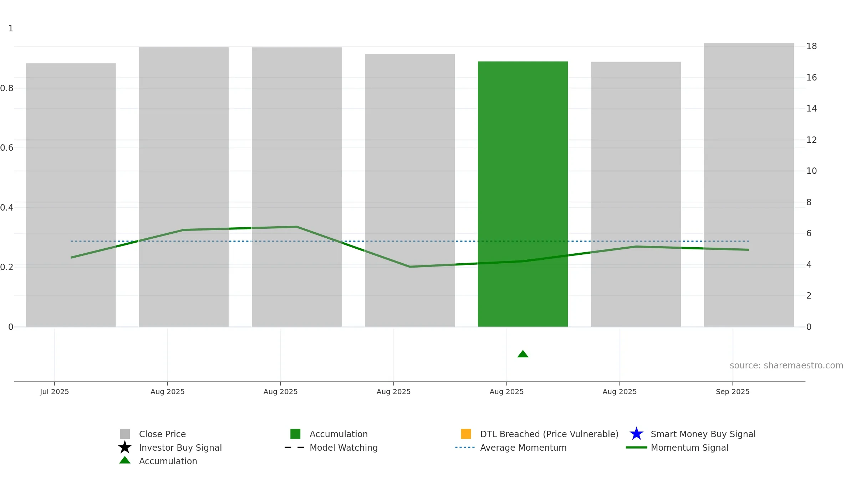Toggle the Momentum Signal legend label
This screenshot has height=481, width=856.
pyautogui.click(x=689, y=448)
